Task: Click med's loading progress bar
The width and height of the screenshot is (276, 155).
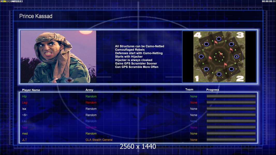Action: click(x=231, y=133)
